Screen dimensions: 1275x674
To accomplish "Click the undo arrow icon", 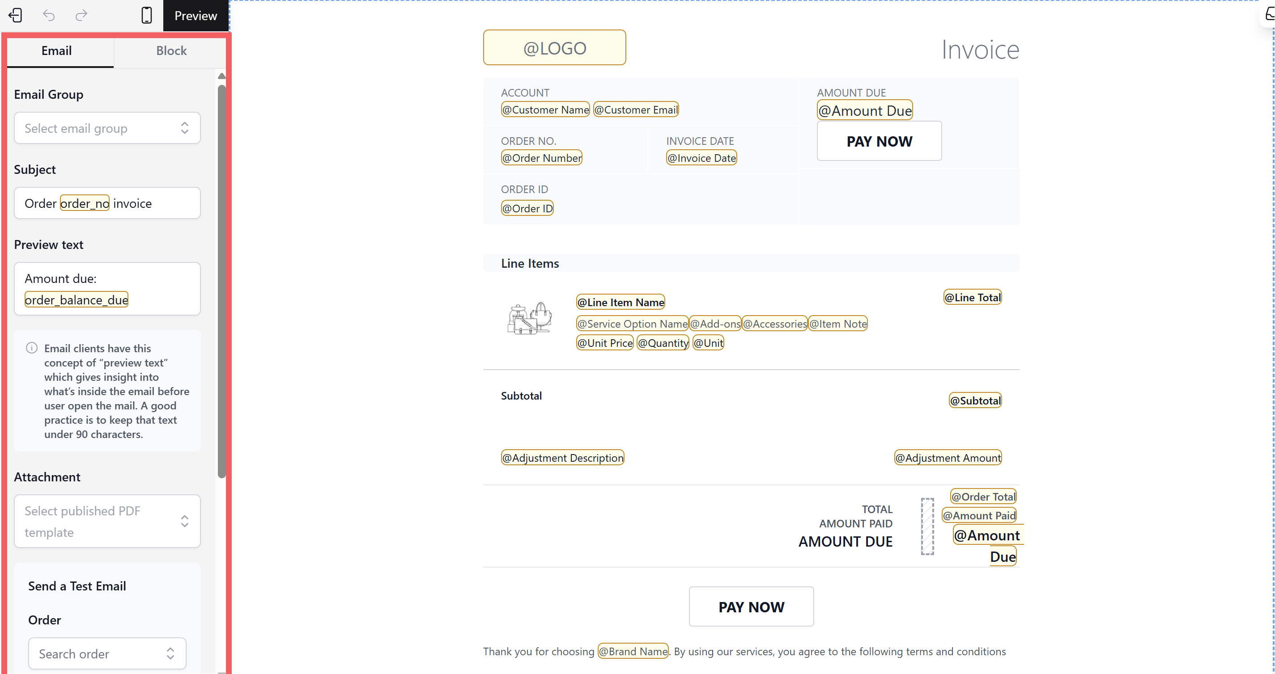I will click(x=48, y=15).
